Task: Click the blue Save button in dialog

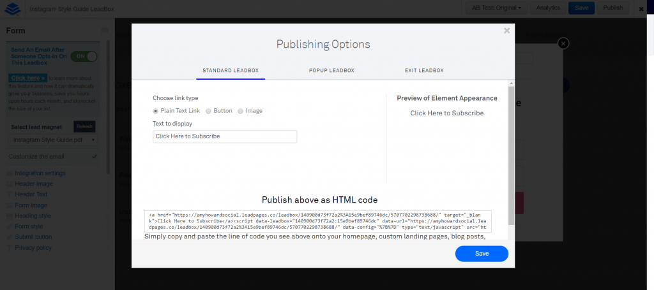Action: 482,254
